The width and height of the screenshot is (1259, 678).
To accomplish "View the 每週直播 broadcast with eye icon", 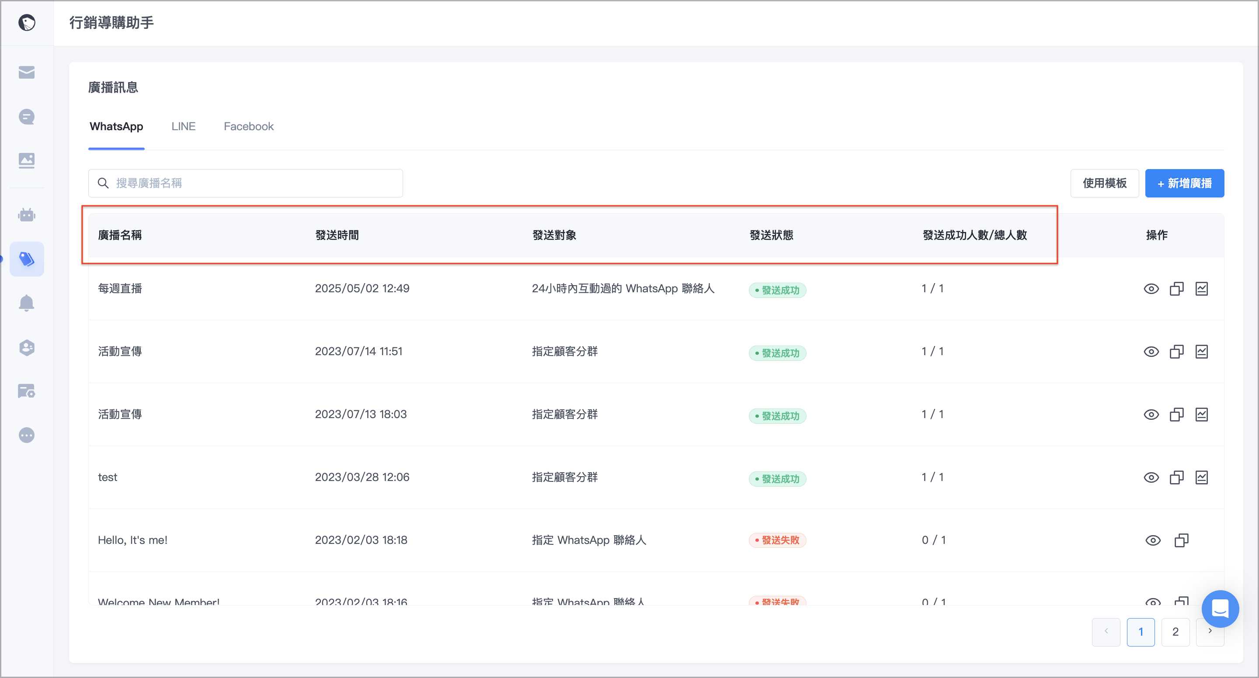I will (x=1151, y=289).
